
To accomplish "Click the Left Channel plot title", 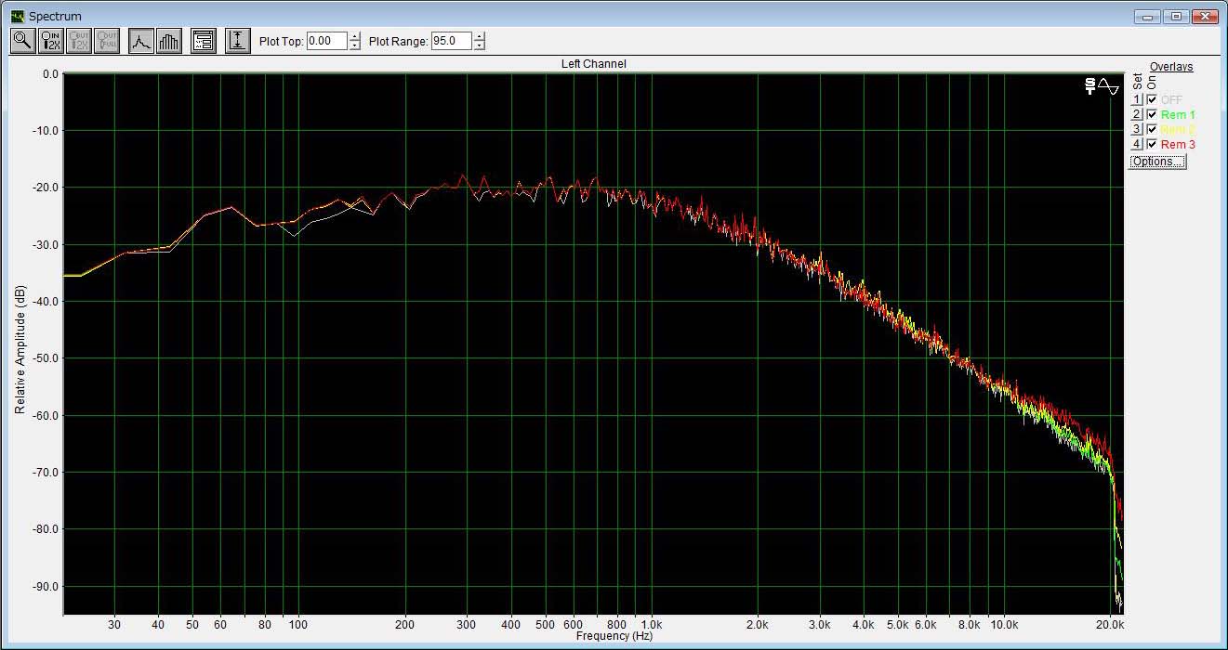I will [593, 64].
